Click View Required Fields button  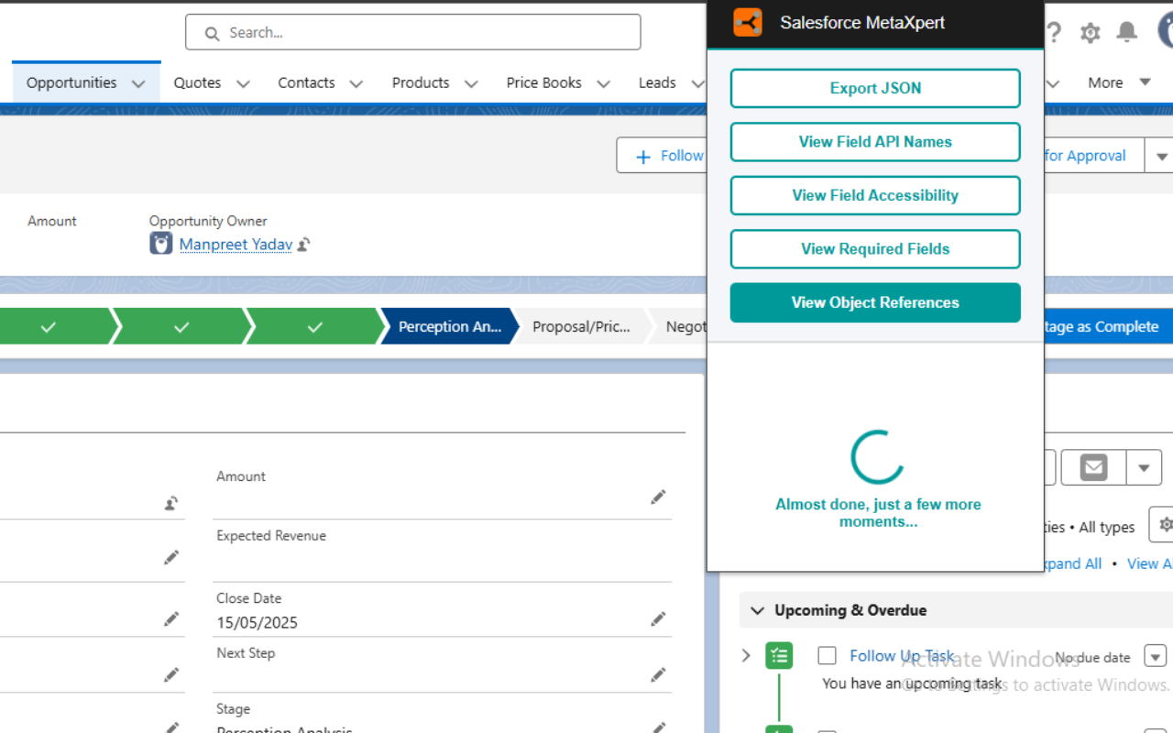(x=875, y=249)
